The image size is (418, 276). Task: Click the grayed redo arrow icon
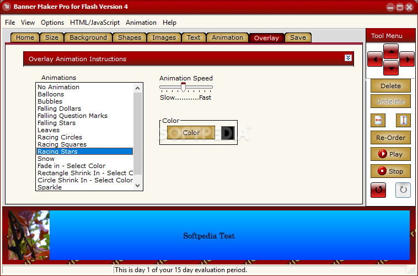coord(403,190)
